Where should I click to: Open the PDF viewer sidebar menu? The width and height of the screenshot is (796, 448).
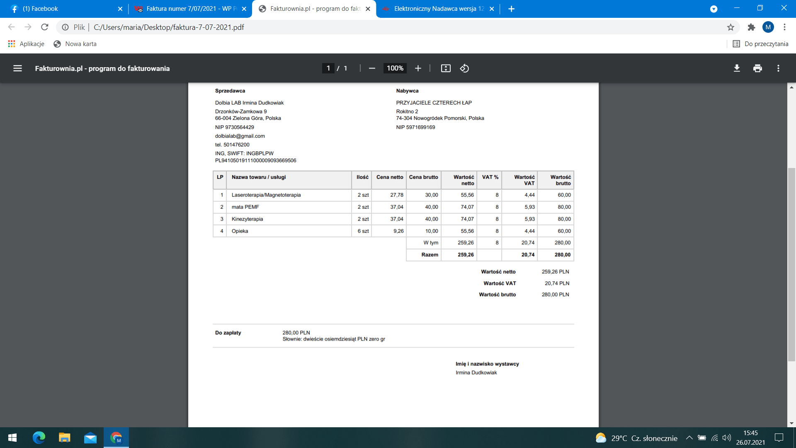tap(17, 68)
